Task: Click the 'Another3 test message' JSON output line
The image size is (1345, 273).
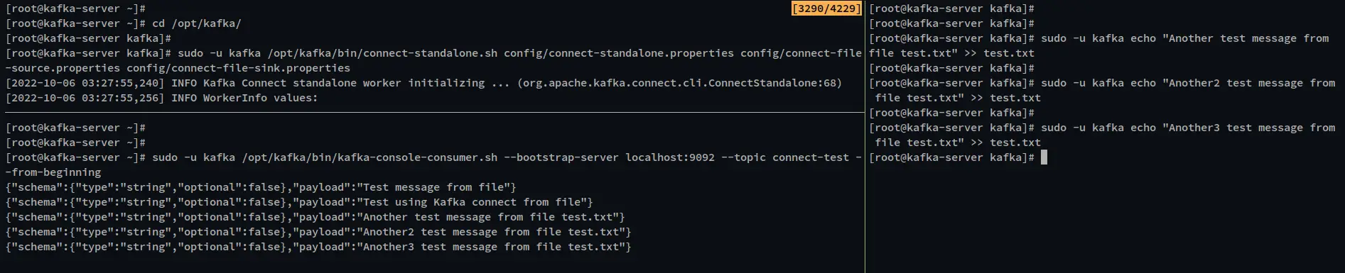Action: click(x=318, y=247)
